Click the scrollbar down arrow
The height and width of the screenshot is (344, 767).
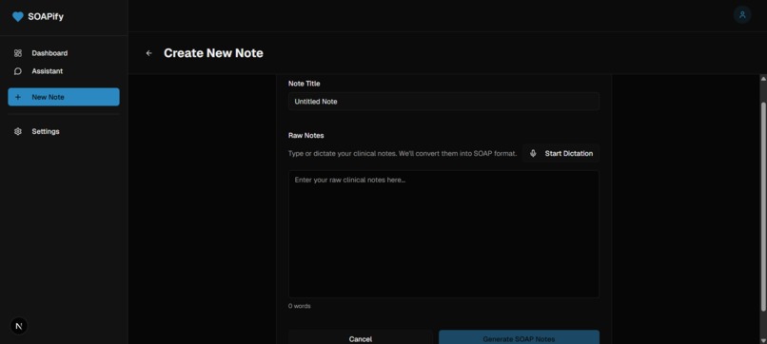763,340
